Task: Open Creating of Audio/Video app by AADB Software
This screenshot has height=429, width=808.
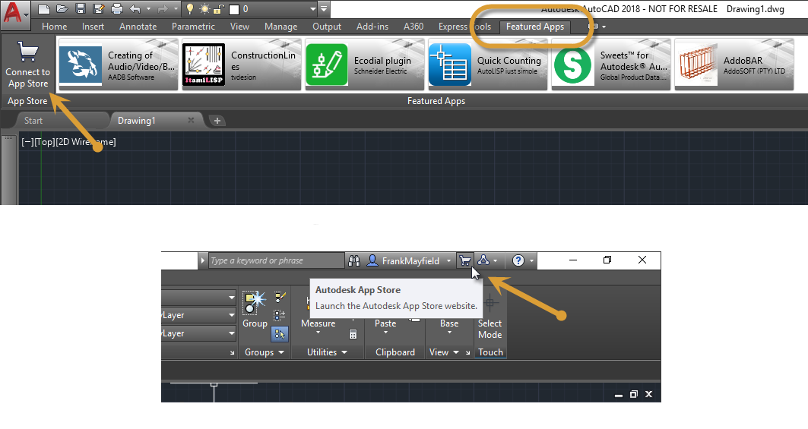Action: click(118, 65)
